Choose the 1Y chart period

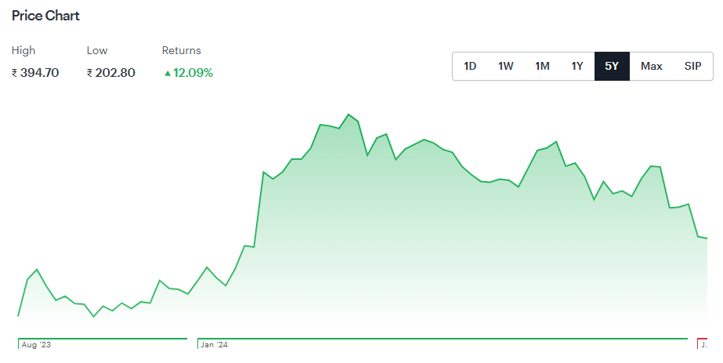(x=577, y=66)
